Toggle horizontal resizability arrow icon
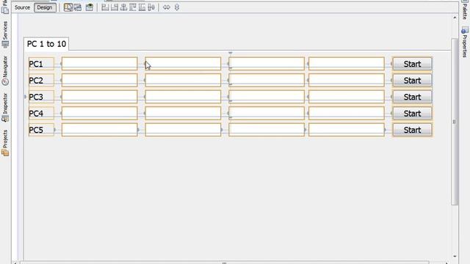This screenshot has width=470, height=264. coord(167,7)
